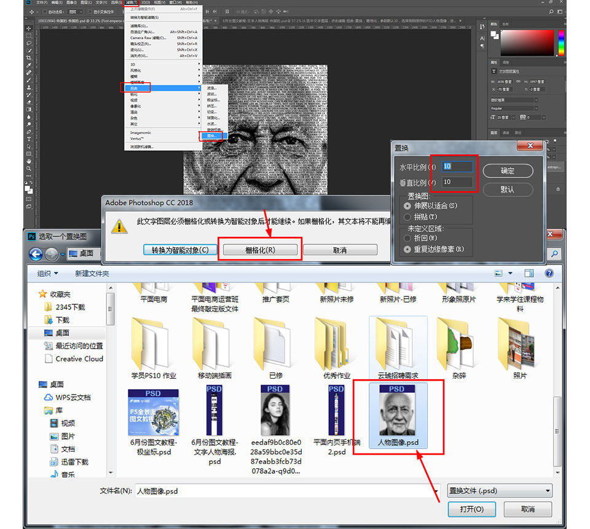Select the Spot Healing Brush tool
This screenshot has width=590, height=529.
click(29, 72)
